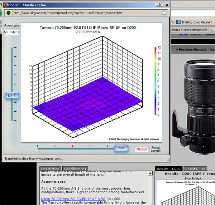Click the '200.00mm f/5.6' chart subtitle
Image resolution: width=215 pixels, height=205 pixels.
88,32
